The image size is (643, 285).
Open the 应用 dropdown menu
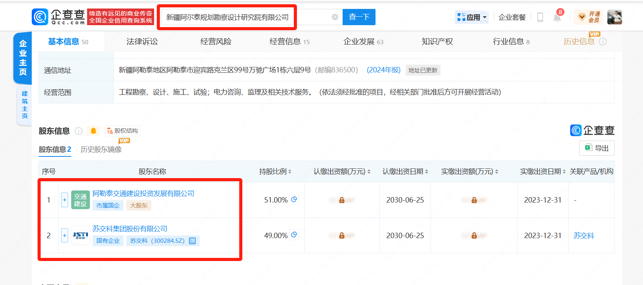[x=472, y=17]
